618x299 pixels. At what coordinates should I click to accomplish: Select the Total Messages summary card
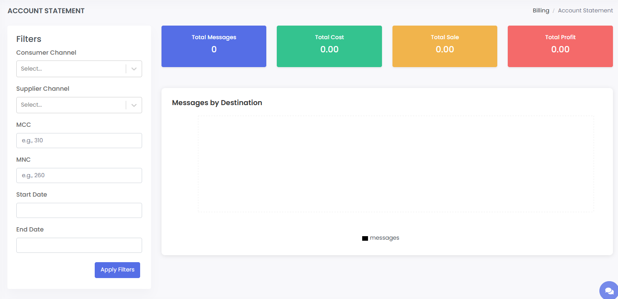[214, 46]
